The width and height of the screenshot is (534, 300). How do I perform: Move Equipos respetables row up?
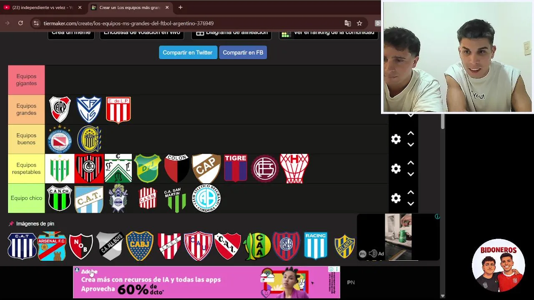tap(411, 162)
